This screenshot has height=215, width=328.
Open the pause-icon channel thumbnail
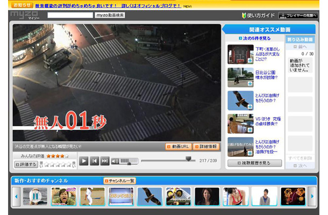click(35, 196)
